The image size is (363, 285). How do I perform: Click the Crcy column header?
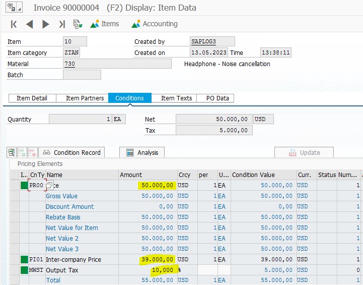tap(187, 175)
